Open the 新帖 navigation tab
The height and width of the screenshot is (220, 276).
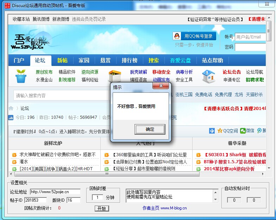[x=62, y=60]
